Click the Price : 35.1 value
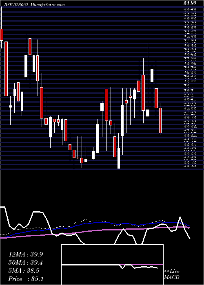The width and height of the screenshot is (204, 285). [x=26, y=279]
